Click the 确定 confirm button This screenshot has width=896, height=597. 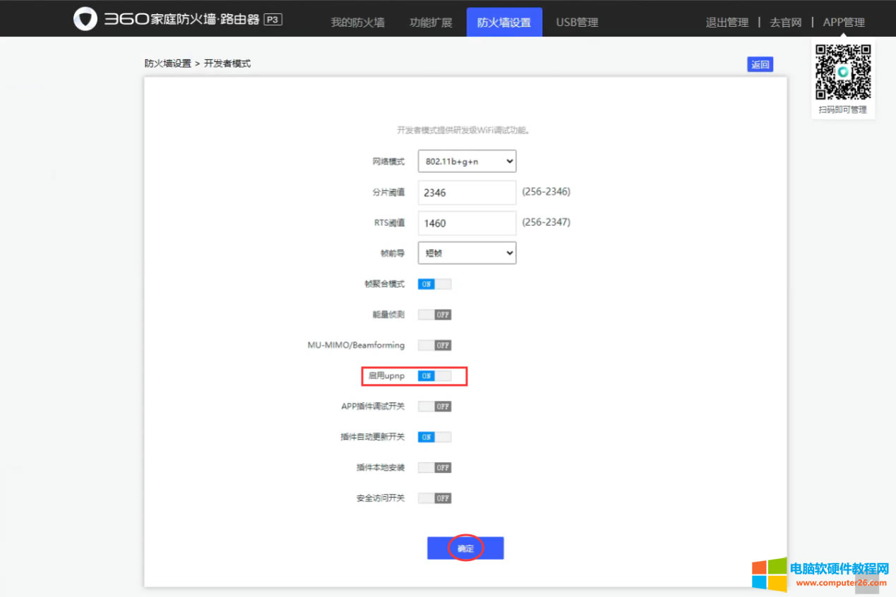(x=465, y=548)
